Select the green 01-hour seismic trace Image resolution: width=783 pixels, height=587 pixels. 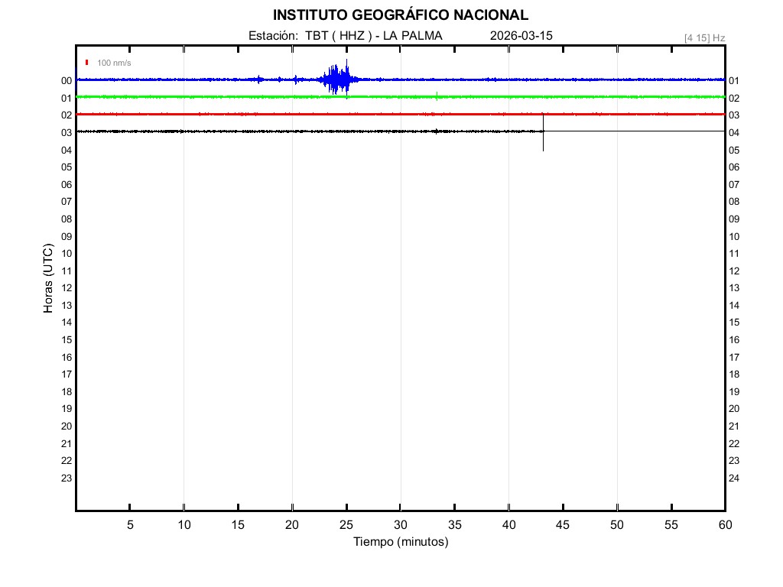click(x=229, y=97)
